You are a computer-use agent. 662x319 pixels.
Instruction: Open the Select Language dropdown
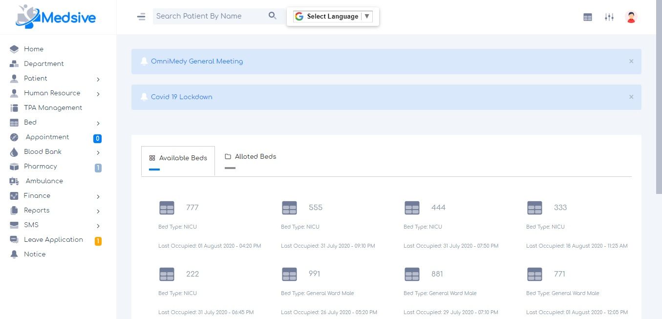click(x=333, y=17)
